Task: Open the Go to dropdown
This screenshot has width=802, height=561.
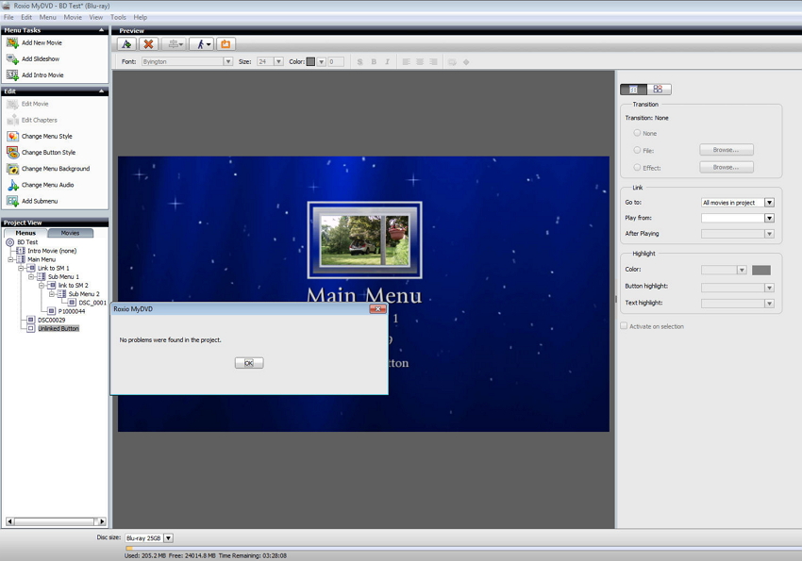Action: tap(769, 203)
